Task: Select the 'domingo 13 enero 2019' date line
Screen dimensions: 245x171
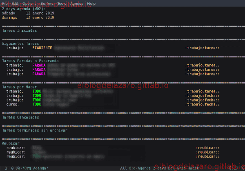Action: click(28, 18)
